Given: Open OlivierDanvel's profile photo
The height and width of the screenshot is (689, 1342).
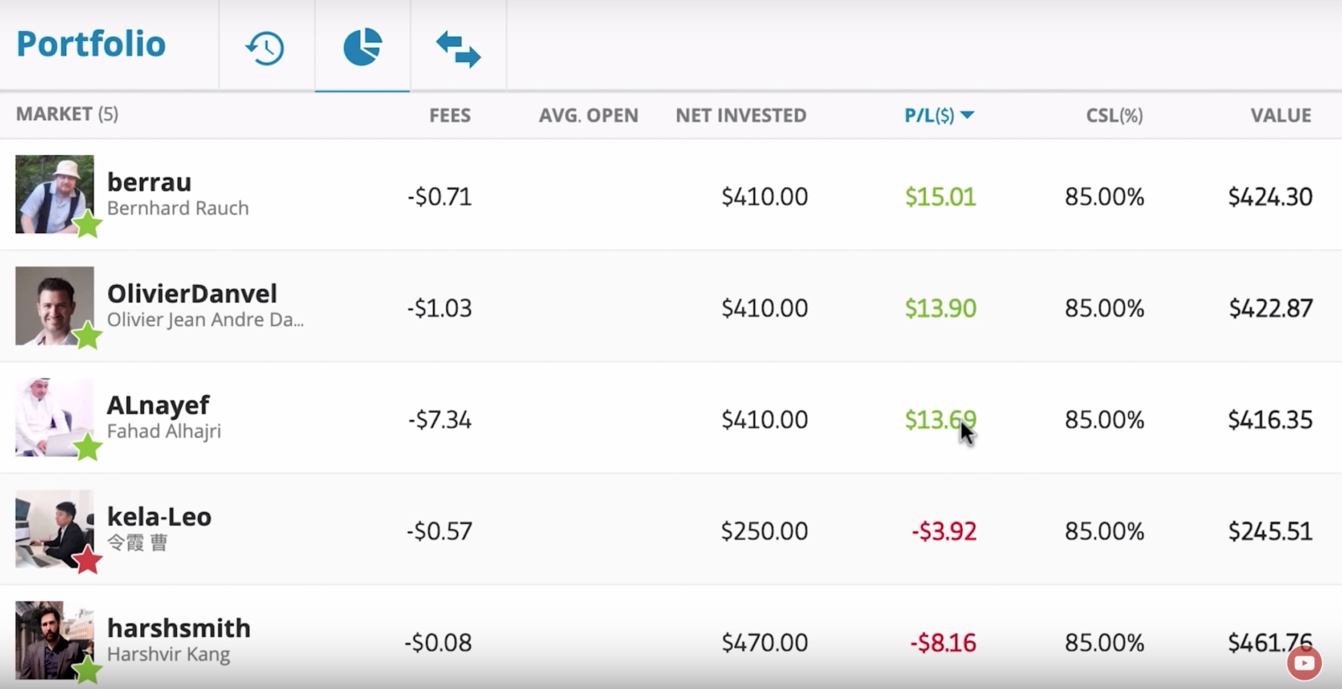Looking at the screenshot, I should click(x=55, y=305).
